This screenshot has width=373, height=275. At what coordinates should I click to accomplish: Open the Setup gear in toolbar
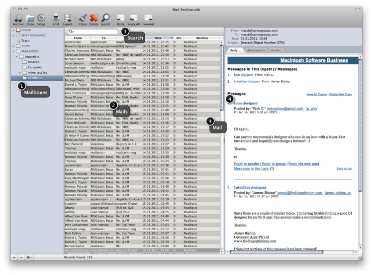click(x=42, y=18)
